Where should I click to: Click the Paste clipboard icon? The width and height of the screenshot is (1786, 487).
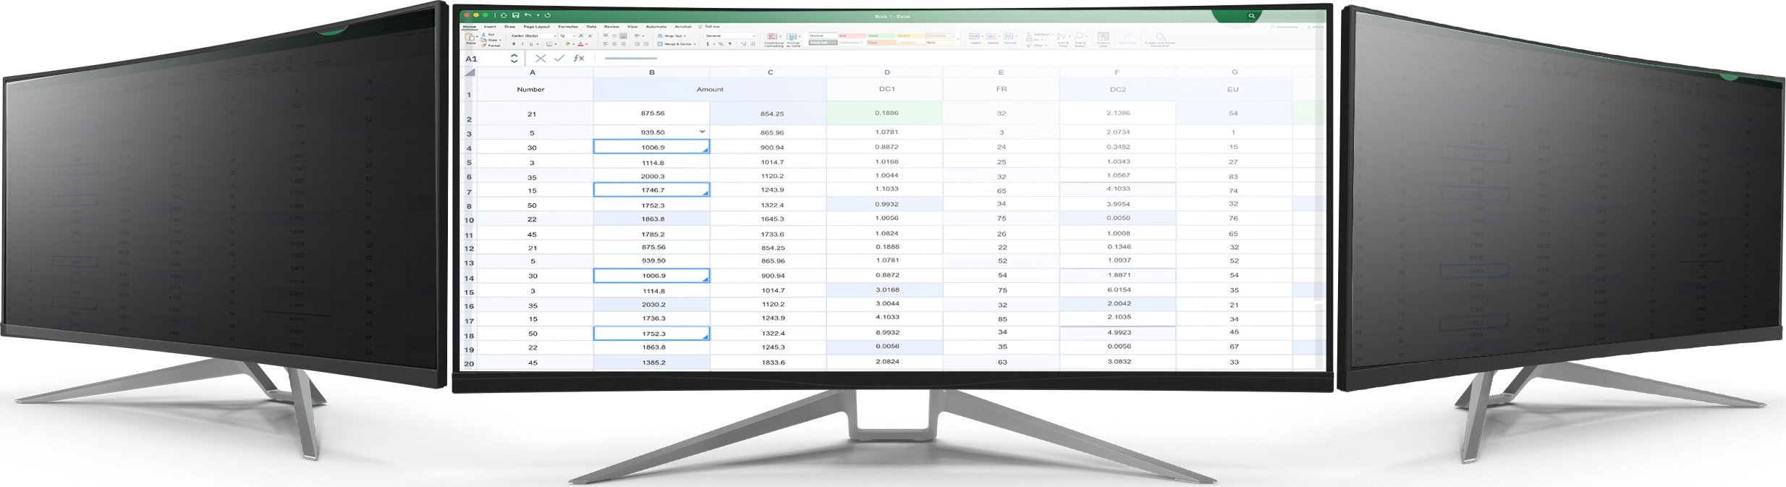[x=470, y=38]
